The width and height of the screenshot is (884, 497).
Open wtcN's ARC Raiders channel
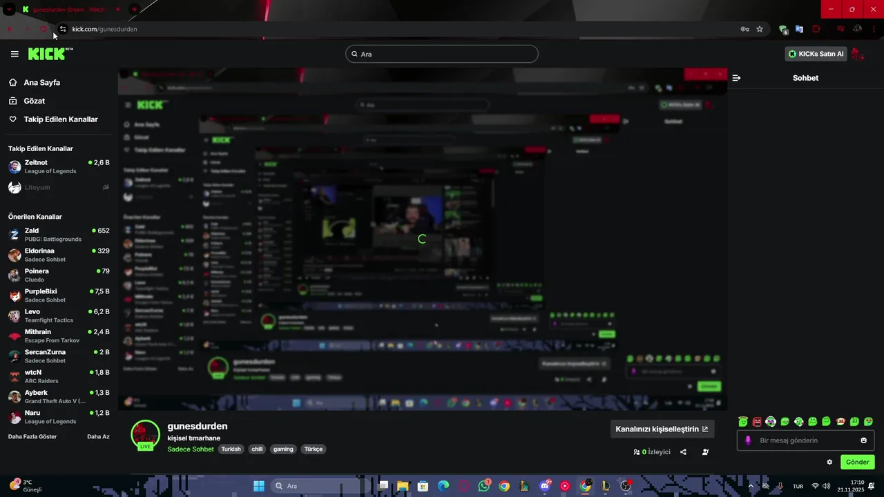pos(58,376)
